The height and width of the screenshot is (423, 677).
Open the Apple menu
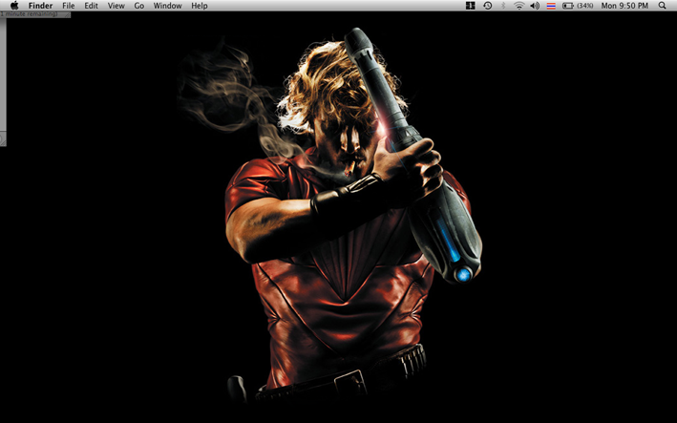click(14, 6)
